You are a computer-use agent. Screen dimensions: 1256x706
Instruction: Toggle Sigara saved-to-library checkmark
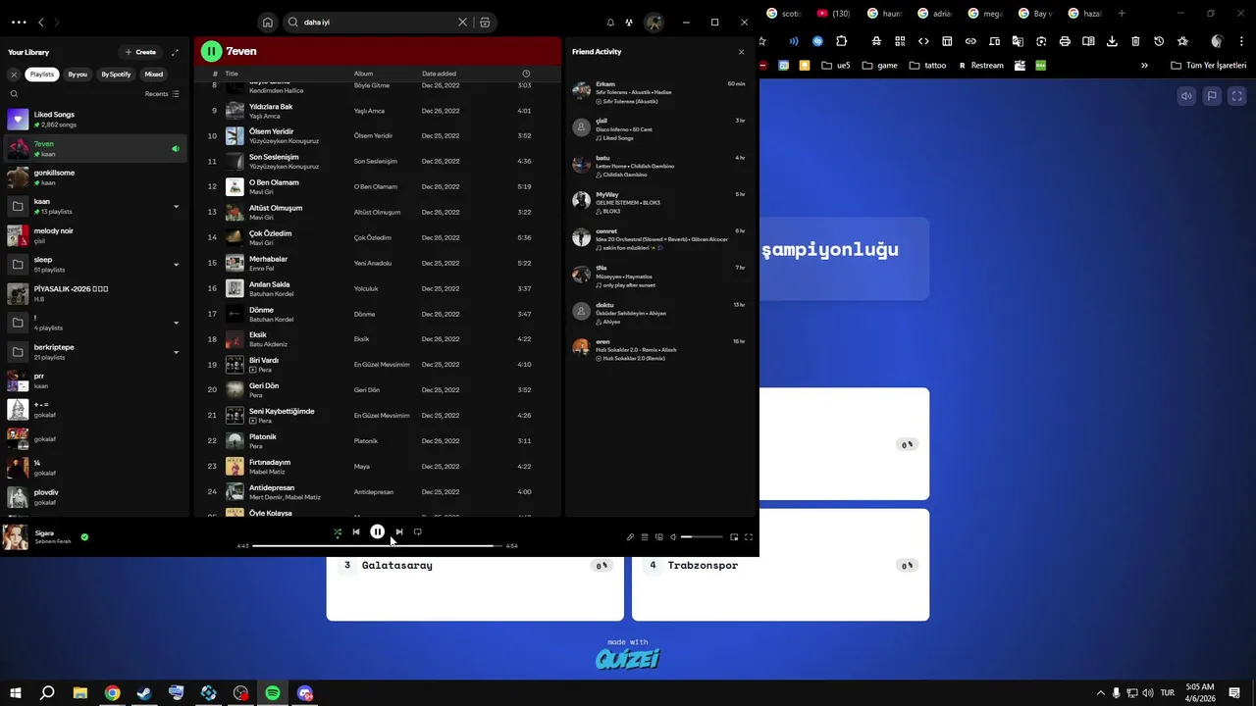(x=84, y=537)
